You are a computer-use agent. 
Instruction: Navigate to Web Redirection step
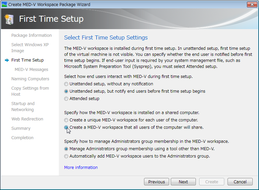click(27, 119)
